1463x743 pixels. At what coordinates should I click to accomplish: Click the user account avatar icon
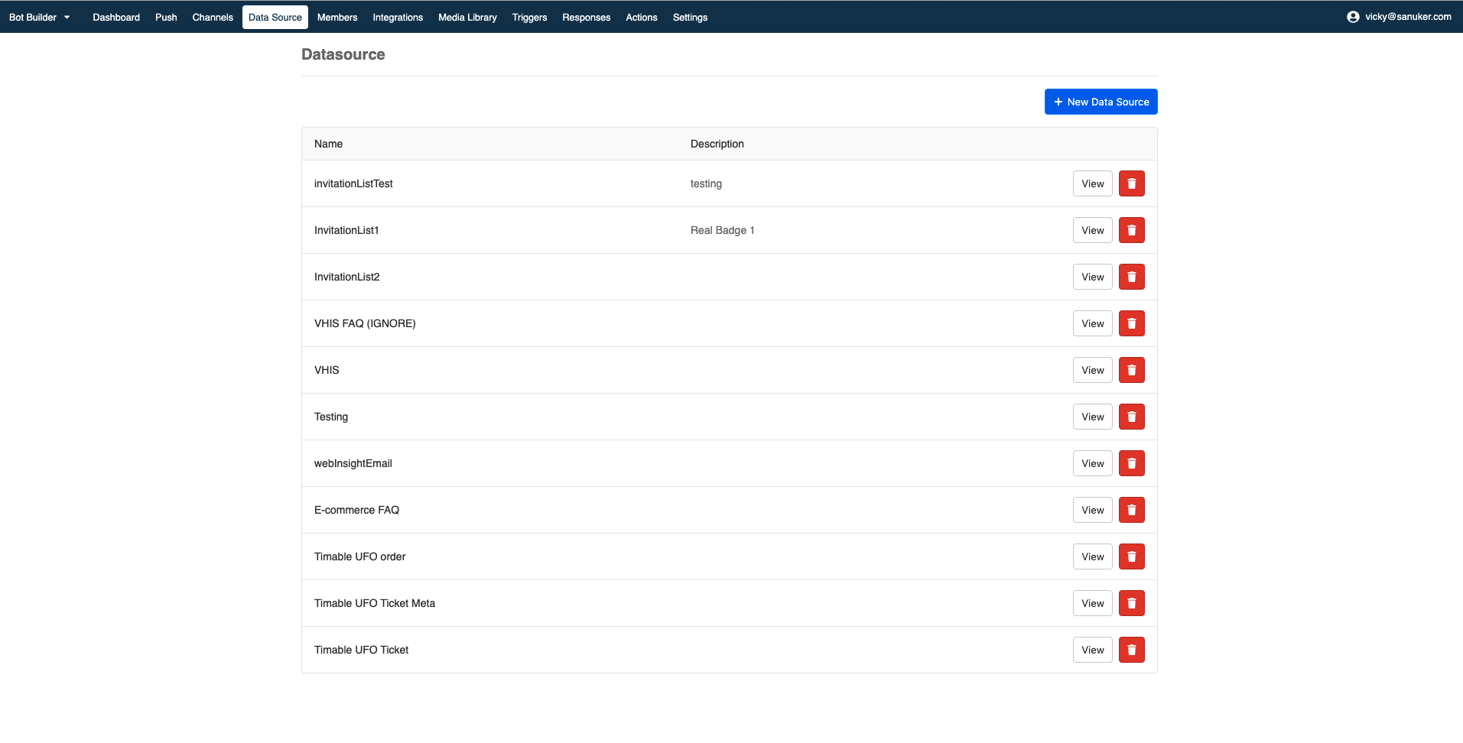coord(1353,17)
